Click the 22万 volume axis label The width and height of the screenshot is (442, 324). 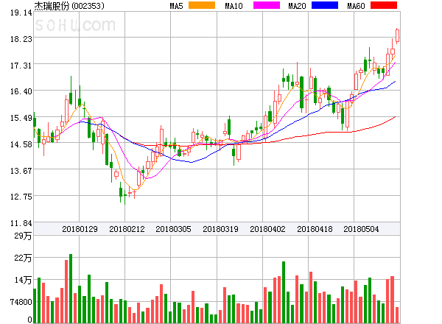pyautogui.click(x=23, y=258)
